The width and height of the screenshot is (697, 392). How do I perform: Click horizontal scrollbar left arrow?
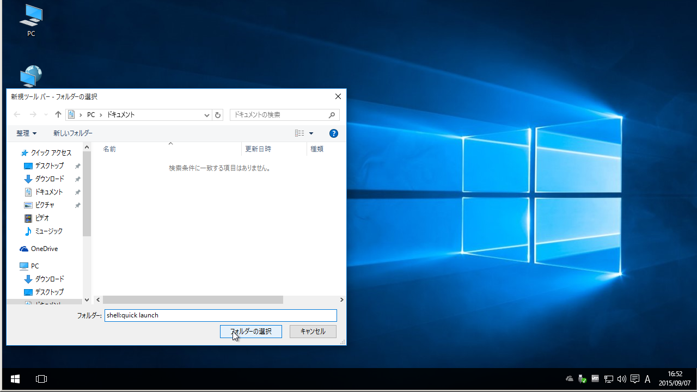(x=98, y=300)
